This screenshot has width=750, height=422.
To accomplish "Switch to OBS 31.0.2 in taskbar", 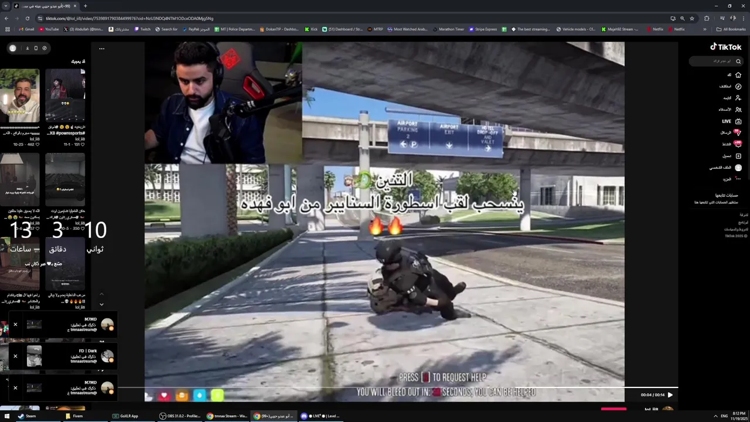I will click(180, 416).
